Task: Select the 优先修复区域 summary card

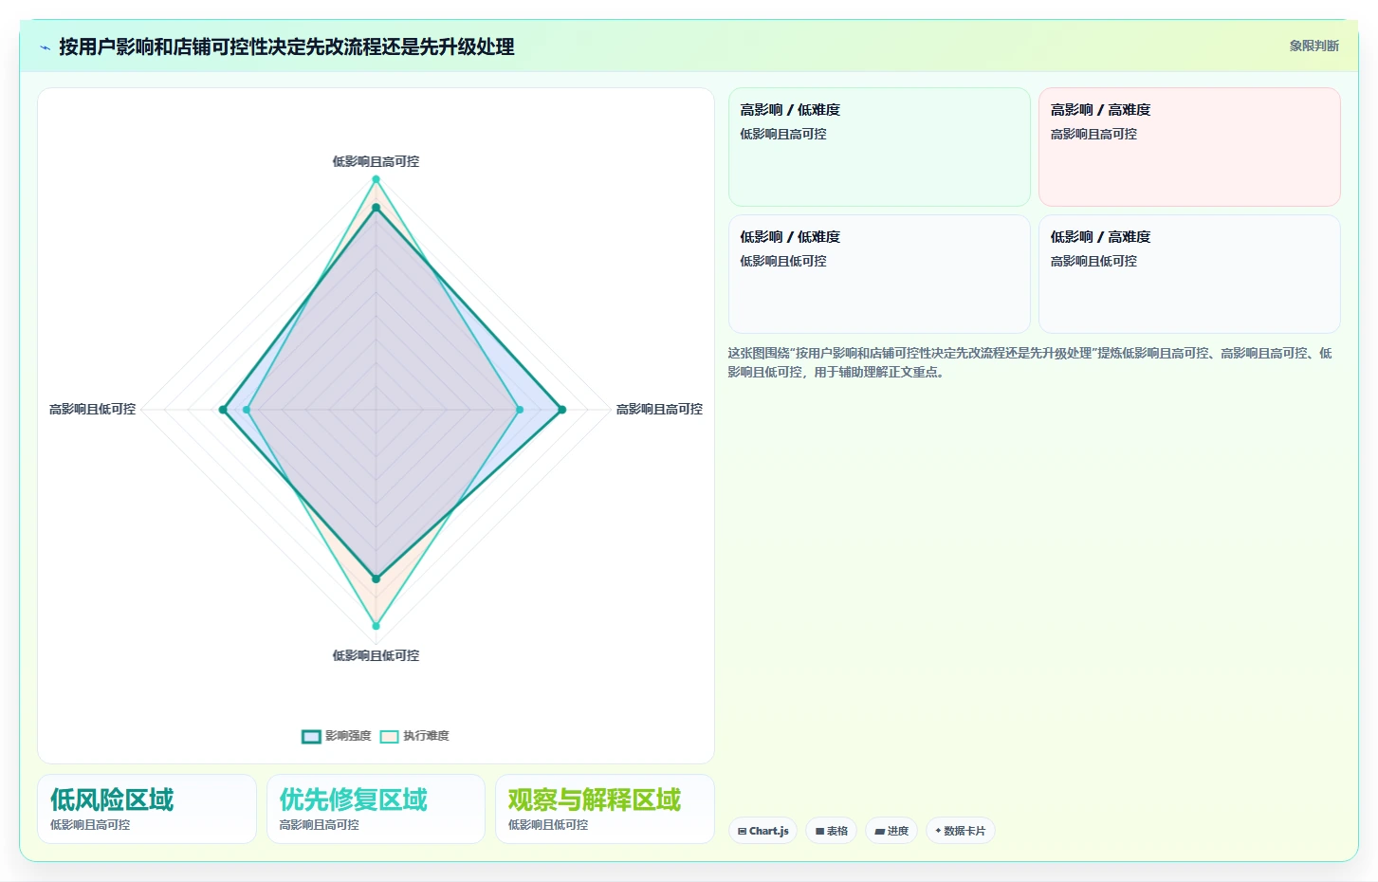Action: [x=376, y=809]
